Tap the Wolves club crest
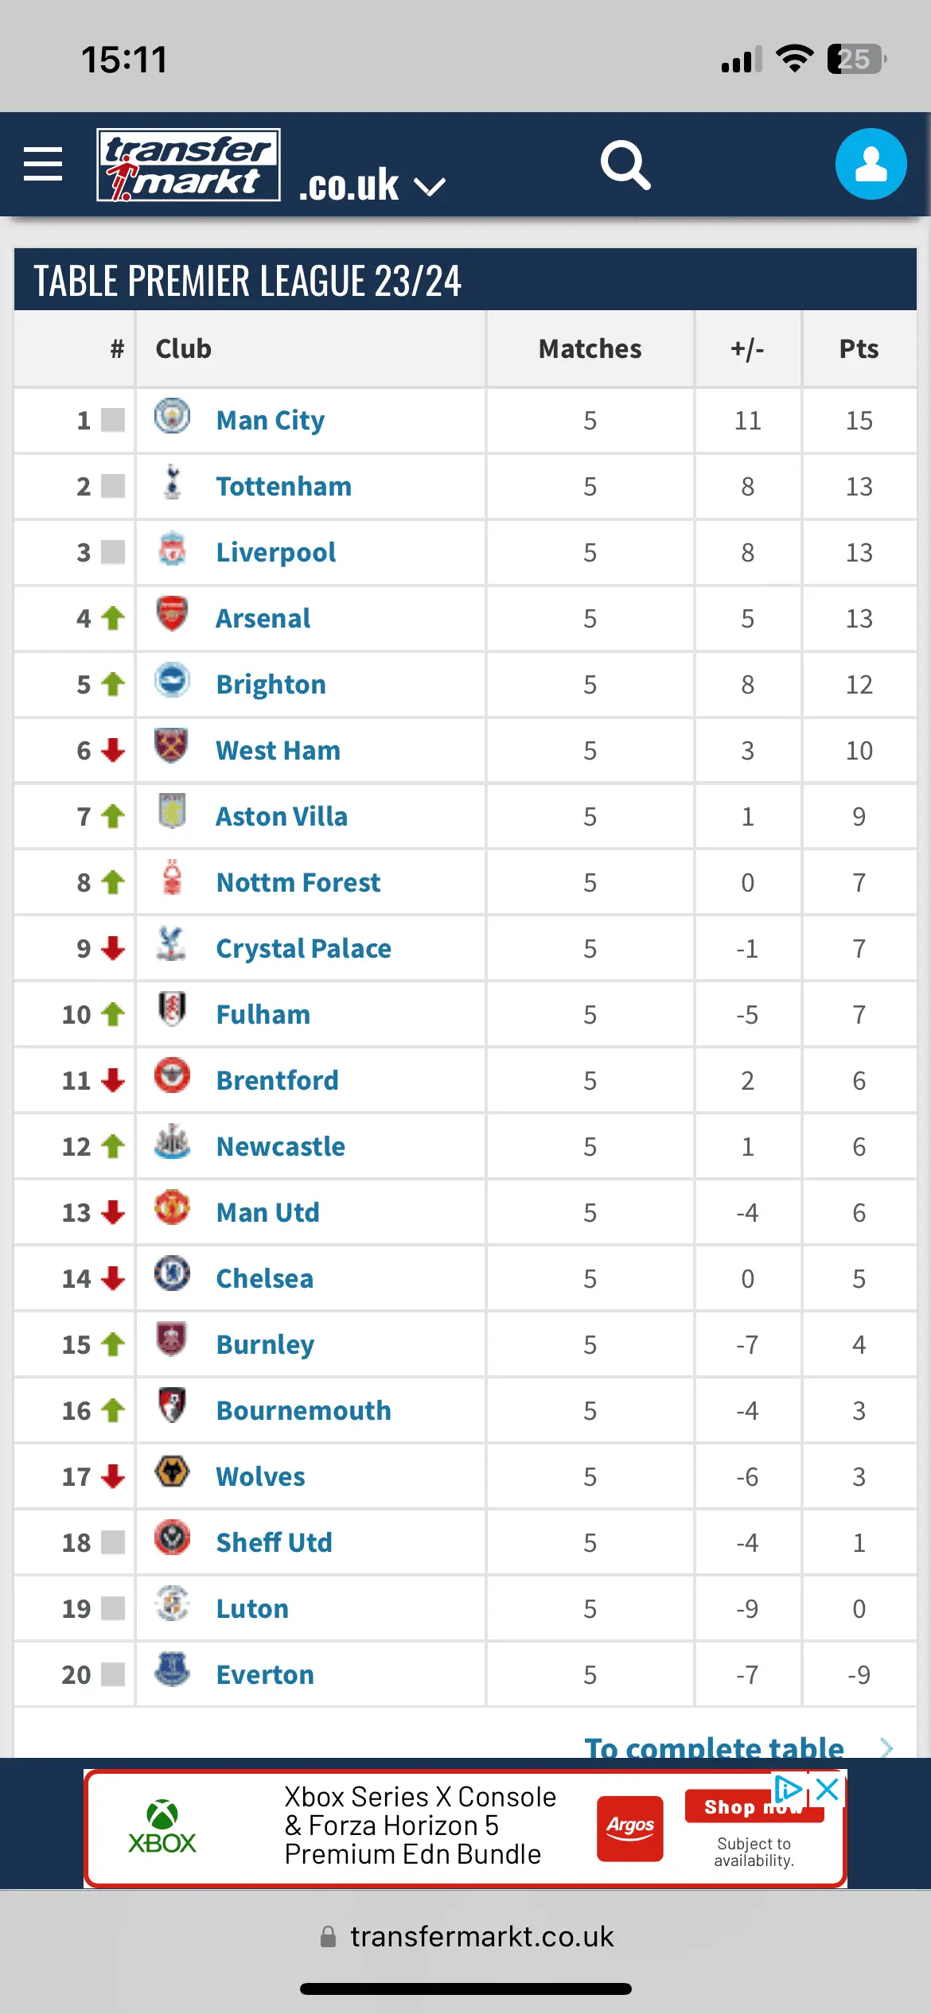The height and width of the screenshot is (2014, 931). coord(172,1473)
